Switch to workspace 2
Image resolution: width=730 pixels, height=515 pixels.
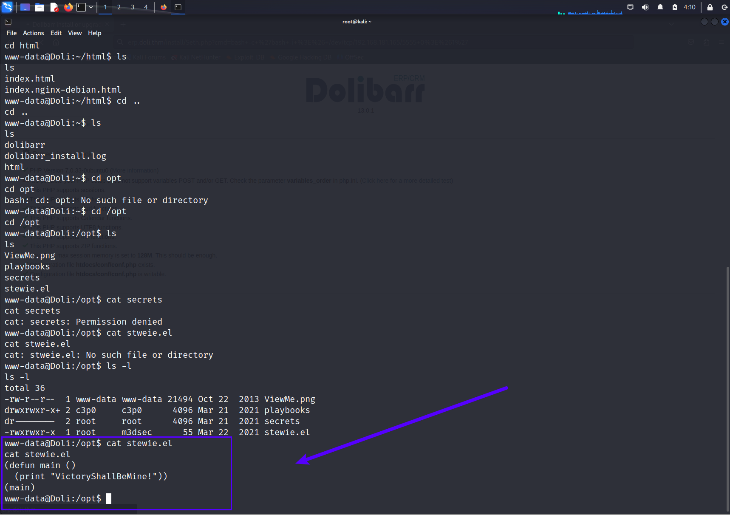(119, 7)
